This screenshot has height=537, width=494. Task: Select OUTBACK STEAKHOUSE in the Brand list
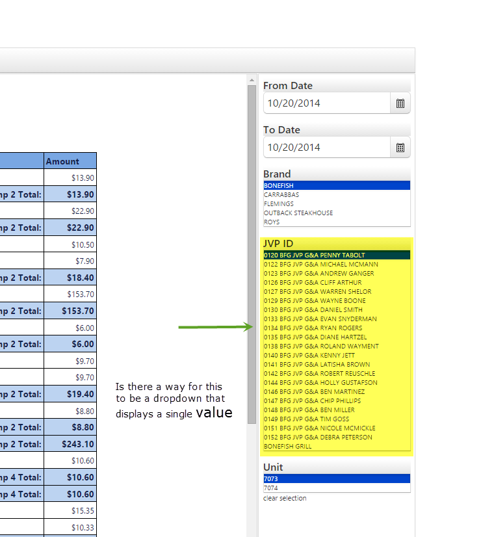tap(337, 213)
